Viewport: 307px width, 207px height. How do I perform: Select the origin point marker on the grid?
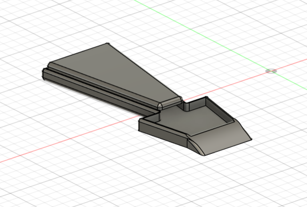tap(271, 71)
